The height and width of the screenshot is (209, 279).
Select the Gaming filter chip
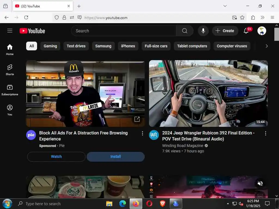[x=50, y=46]
